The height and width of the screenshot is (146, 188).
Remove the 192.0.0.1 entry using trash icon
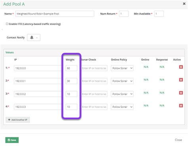(181, 80)
